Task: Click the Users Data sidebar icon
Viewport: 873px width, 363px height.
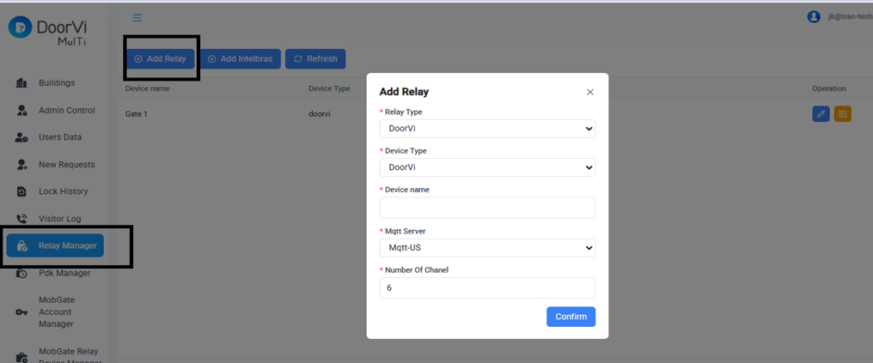Action: (21, 137)
